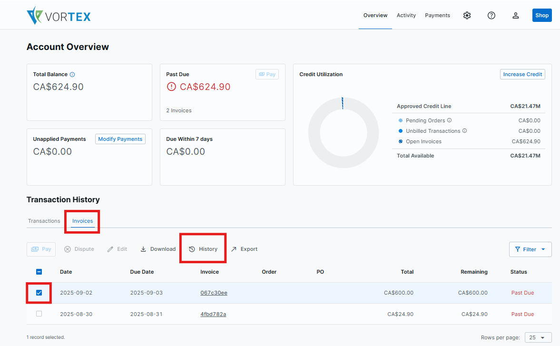Image resolution: width=560 pixels, height=346 pixels.
Task: Click the Edit pencil toolbar button
Action: coord(117,249)
